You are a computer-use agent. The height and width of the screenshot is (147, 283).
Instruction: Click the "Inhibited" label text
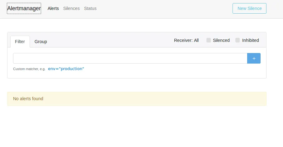[251, 40]
